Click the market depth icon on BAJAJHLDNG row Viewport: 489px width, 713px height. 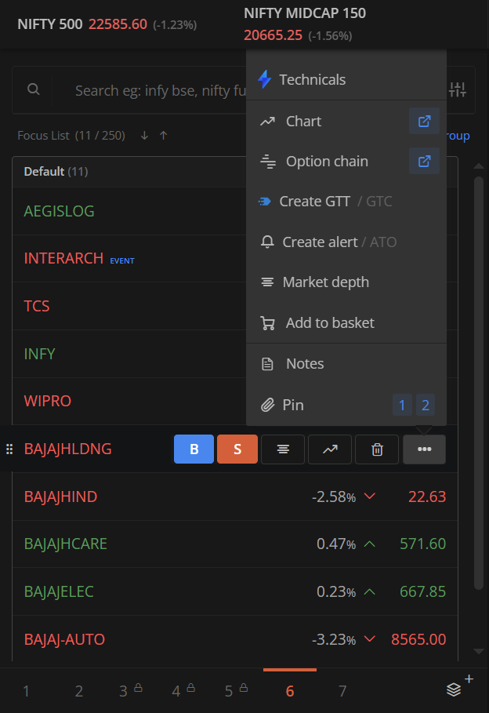283,449
